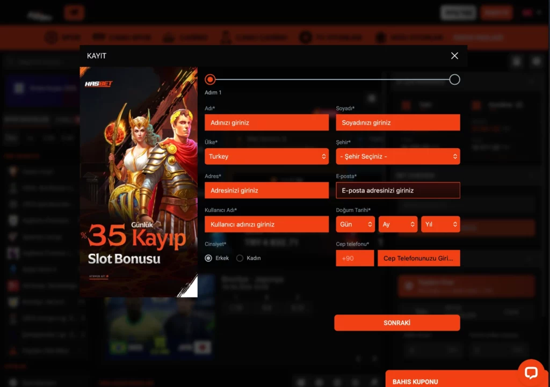Click the Adres address input field

[266, 191]
